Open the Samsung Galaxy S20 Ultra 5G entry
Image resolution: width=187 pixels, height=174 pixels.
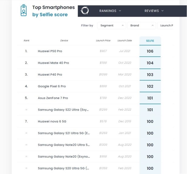[63, 168]
